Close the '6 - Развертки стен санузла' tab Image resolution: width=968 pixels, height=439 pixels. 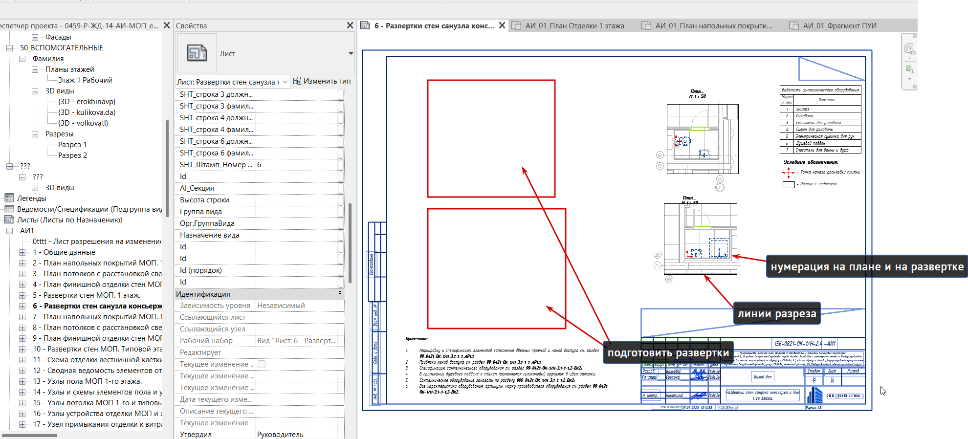tap(502, 25)
